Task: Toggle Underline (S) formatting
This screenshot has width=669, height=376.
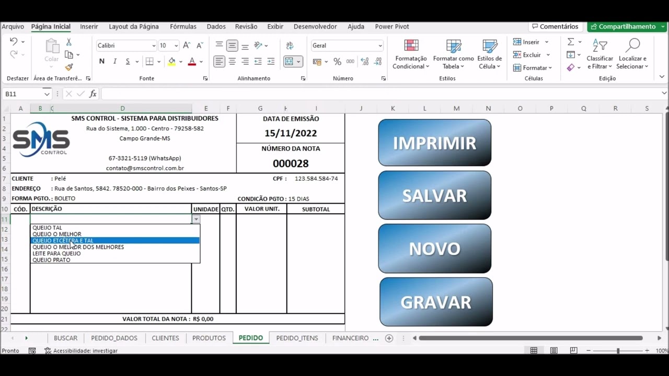Action: point(128,62)
